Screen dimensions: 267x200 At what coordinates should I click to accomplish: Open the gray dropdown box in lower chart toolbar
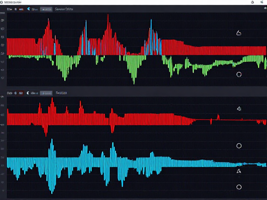(46, 93)
